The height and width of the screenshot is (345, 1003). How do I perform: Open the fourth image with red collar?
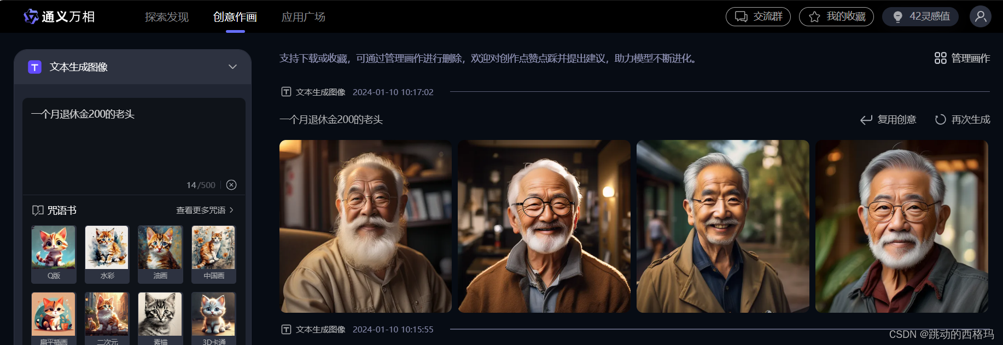(902, 226)
